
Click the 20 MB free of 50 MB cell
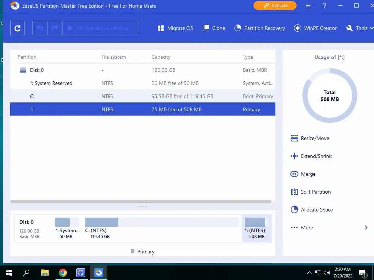[175, 83]
